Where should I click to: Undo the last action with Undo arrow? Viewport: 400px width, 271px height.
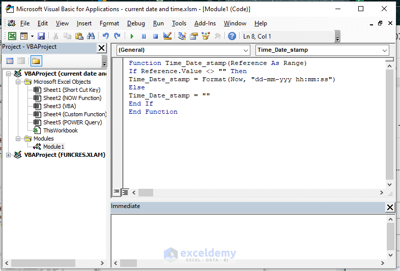[105, 36]
